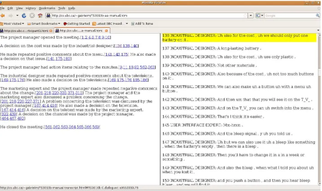Click inside the Google search field
The width and height of the screenshot is (322, 191).
tap(290, 16)
